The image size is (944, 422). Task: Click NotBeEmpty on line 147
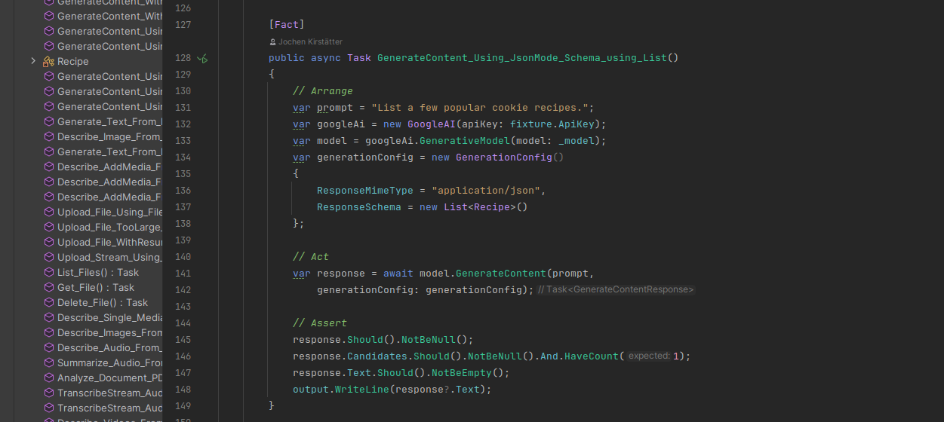[x=462, y=373]
